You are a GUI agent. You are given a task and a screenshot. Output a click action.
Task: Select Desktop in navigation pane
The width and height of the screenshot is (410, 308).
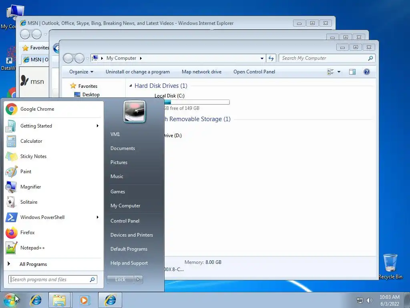pos(91,95)
